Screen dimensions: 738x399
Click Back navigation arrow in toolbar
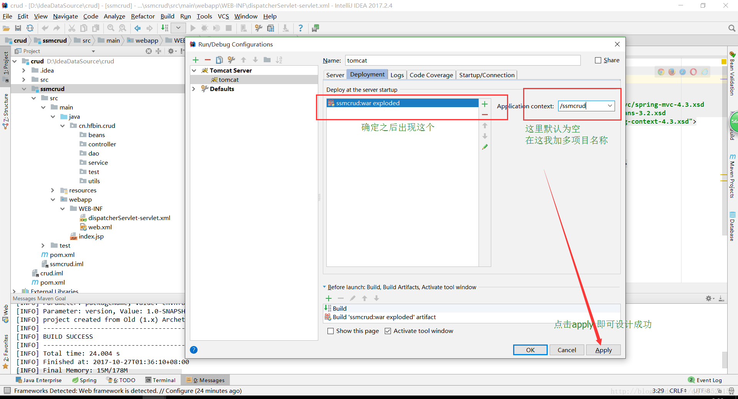(137, 28)
